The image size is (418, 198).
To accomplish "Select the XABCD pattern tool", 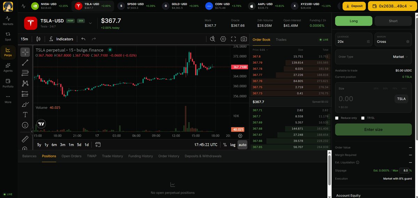I will click(25, 83).
